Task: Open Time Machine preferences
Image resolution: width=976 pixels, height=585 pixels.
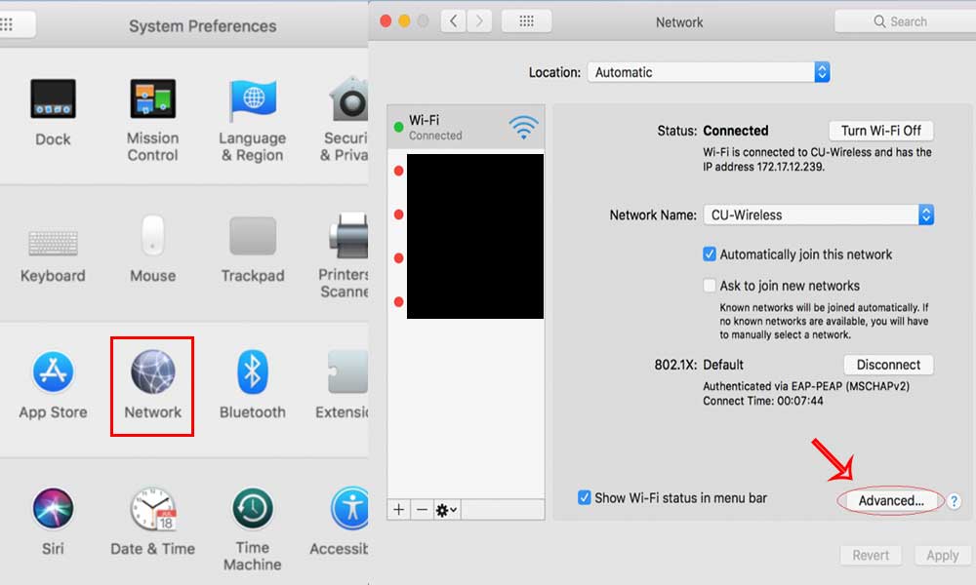Action: point(252,528)
